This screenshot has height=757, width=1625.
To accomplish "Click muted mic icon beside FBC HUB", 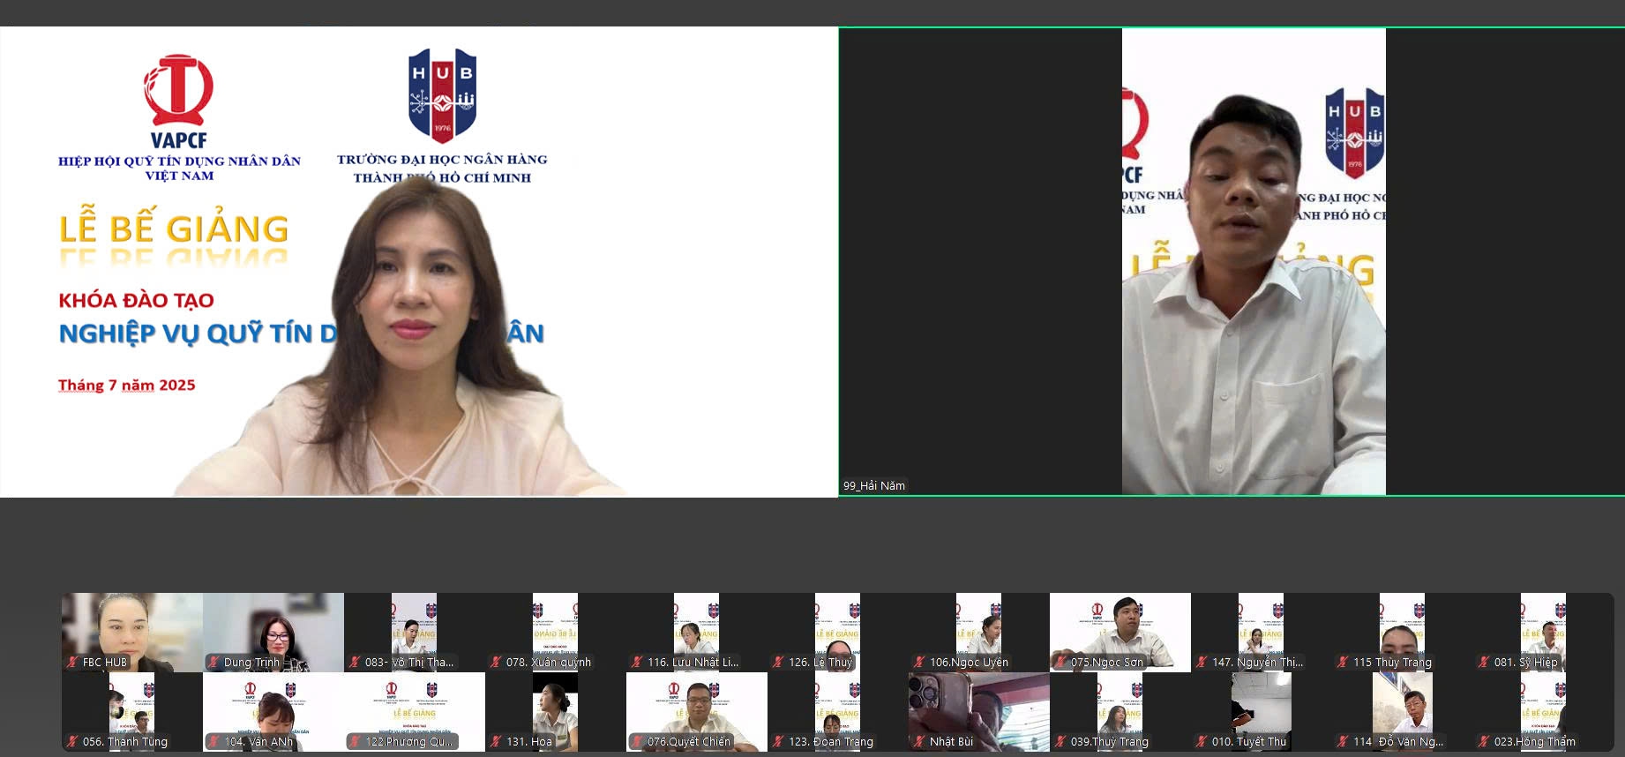I will (x=72, y=662).
